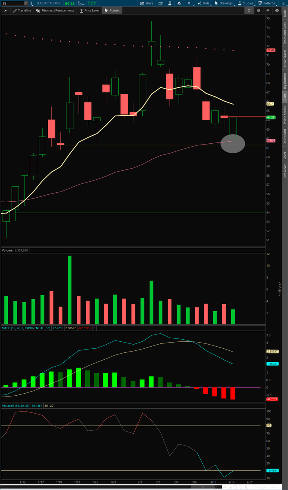Click the pink 61.72 price label

click(x=271, y=140)
